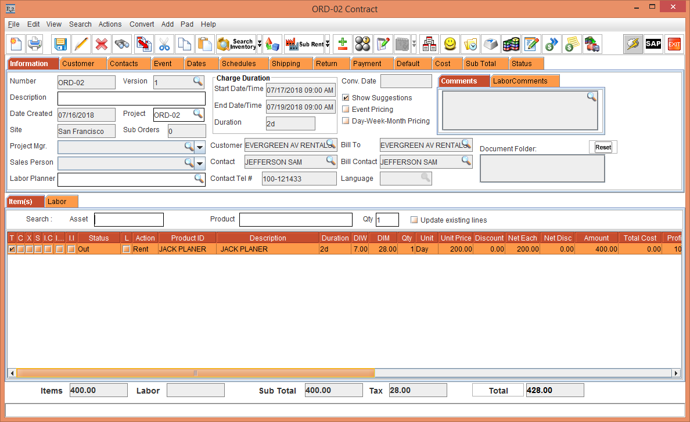Switch to the Shipping tab
The image size is (690, 422).
pos(290,63)
